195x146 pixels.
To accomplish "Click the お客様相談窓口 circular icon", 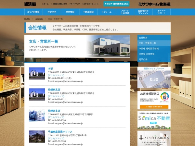I will point(164,97).
